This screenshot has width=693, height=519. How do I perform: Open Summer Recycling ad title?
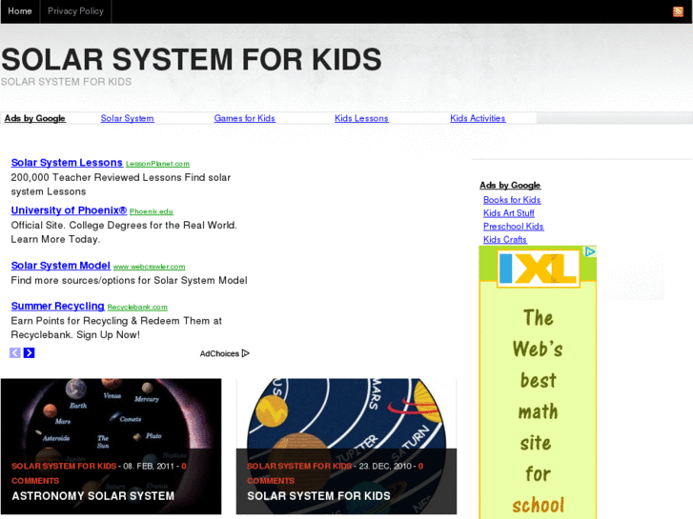tap(57, 306)
